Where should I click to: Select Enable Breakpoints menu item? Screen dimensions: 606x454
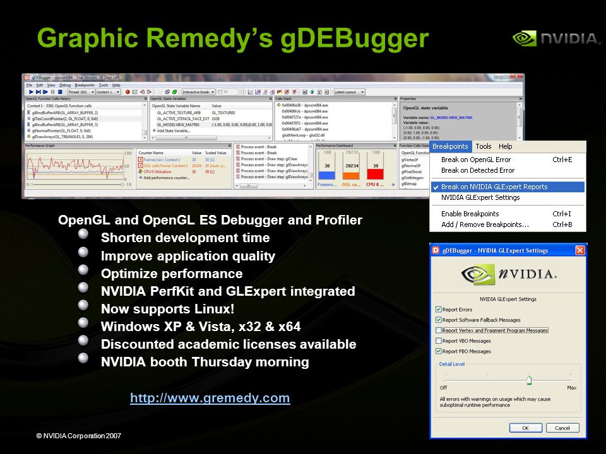pos(507,214)
